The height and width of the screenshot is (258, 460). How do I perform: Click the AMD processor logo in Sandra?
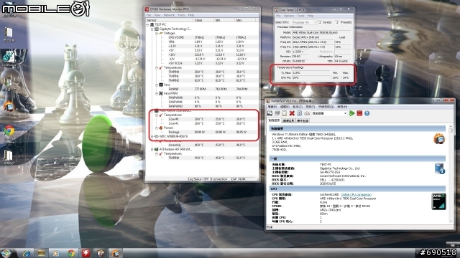pos(438,201)
